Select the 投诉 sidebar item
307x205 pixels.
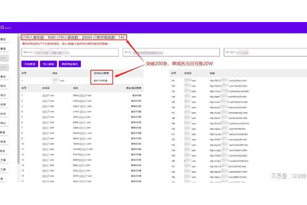[x=4, y=114]
